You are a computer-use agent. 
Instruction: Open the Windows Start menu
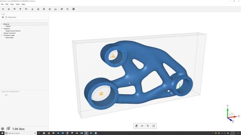coord(2,133)
